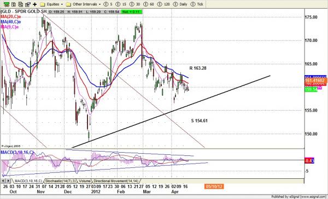Click the fourth toolbar icon showing overlapping windows
The height and width of the screenshot is (199, 328).
[27, 4]
